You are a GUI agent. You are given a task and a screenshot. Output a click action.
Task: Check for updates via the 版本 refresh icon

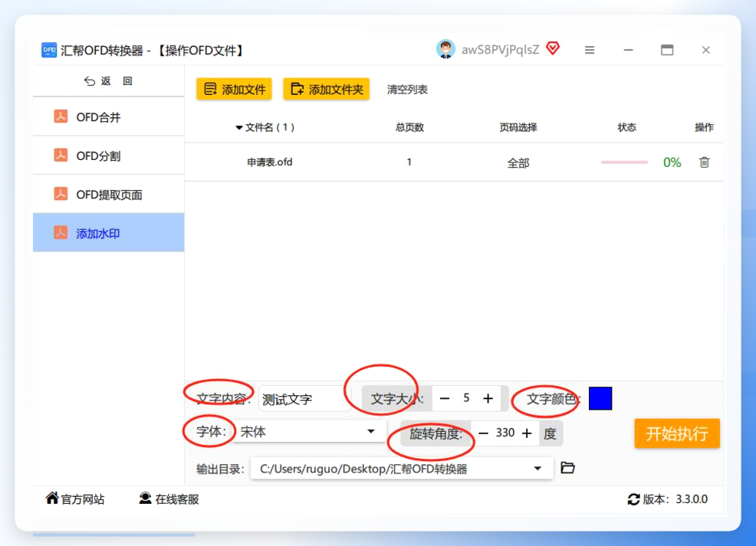coord(633,499)
